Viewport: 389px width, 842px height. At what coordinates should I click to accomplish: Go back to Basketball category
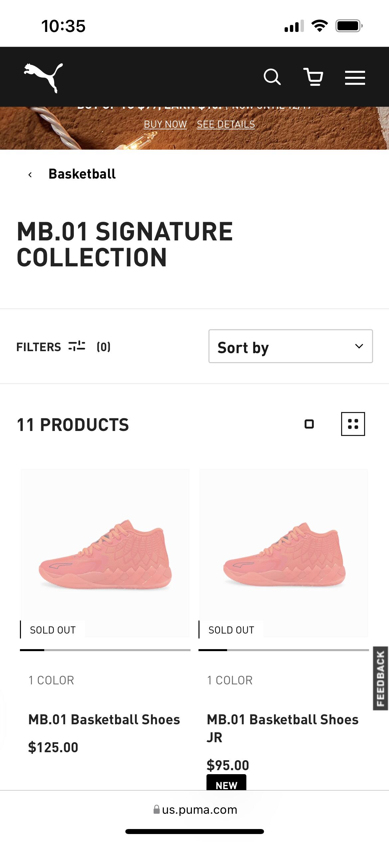[x=82, y=174]
